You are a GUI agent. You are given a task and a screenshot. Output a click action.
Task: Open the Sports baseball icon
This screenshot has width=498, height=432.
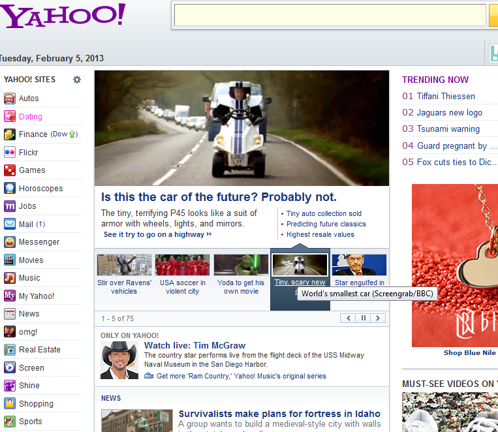[x=10, y=422]
